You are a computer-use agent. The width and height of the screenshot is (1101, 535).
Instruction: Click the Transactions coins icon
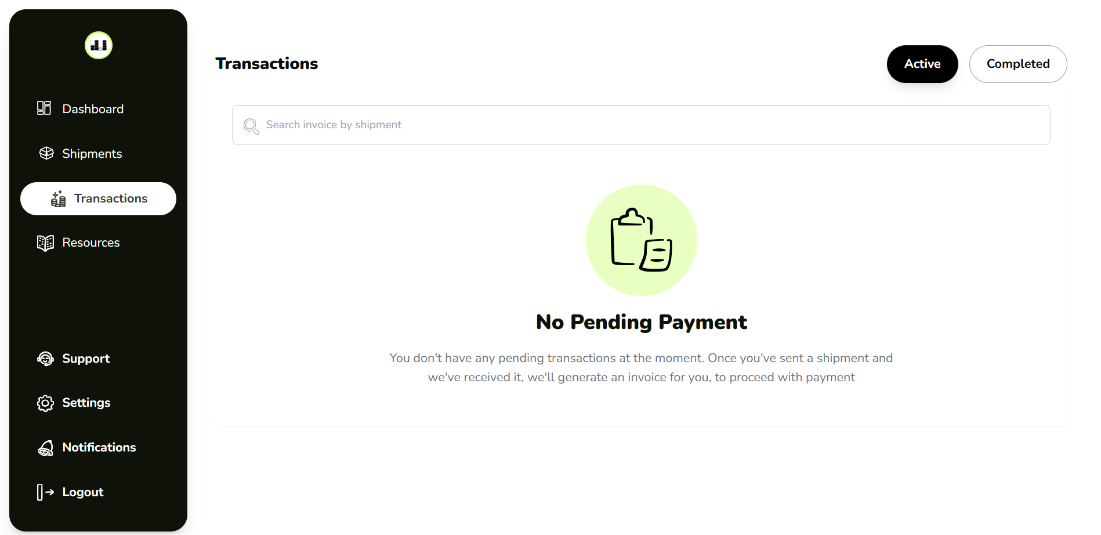(58, 198)
